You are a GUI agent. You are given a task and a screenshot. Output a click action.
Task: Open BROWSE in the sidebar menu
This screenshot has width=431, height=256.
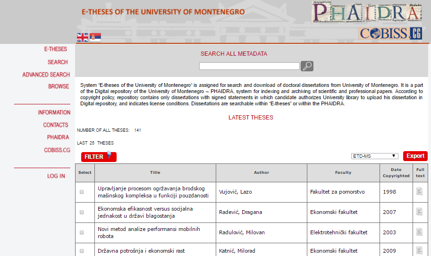(59, 86)
